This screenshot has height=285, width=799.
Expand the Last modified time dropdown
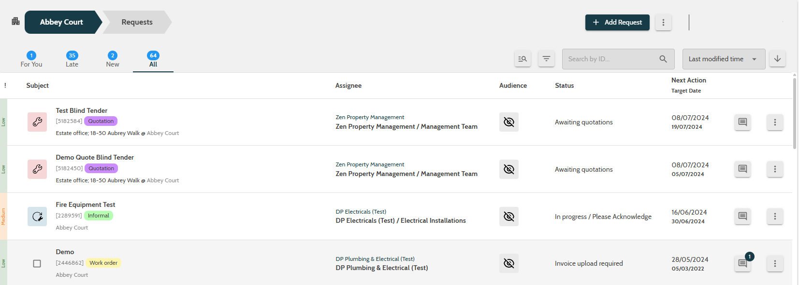[724, 59]
